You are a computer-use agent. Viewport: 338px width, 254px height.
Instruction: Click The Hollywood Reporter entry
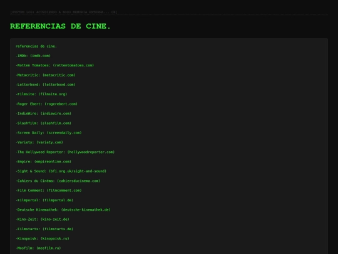65,152
